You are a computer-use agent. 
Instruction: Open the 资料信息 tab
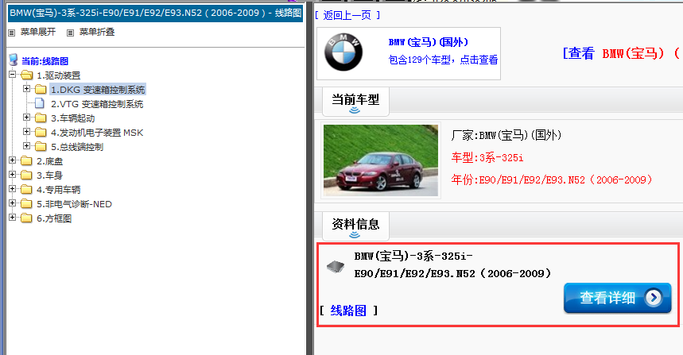355,224
